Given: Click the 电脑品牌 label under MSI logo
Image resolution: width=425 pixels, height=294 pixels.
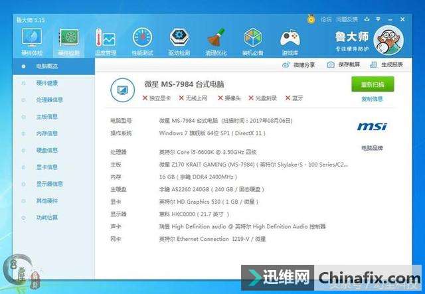Looking at the screenshot, I should coord(372,148).
